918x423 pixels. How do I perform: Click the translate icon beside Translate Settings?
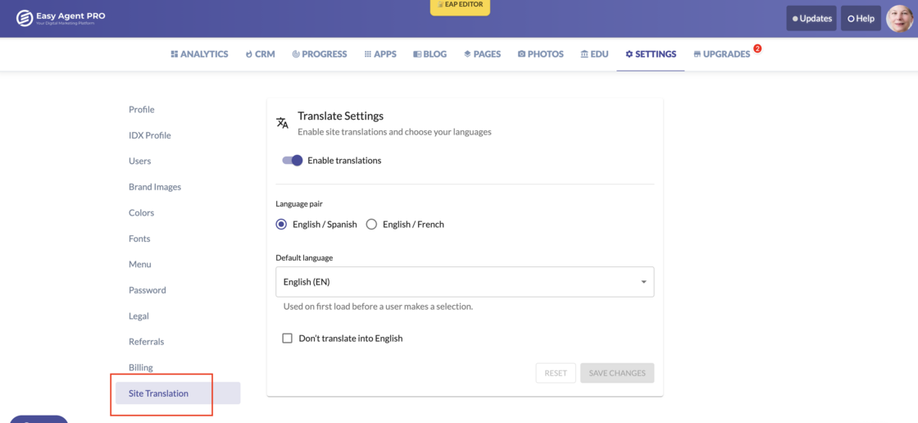[282, 123]
